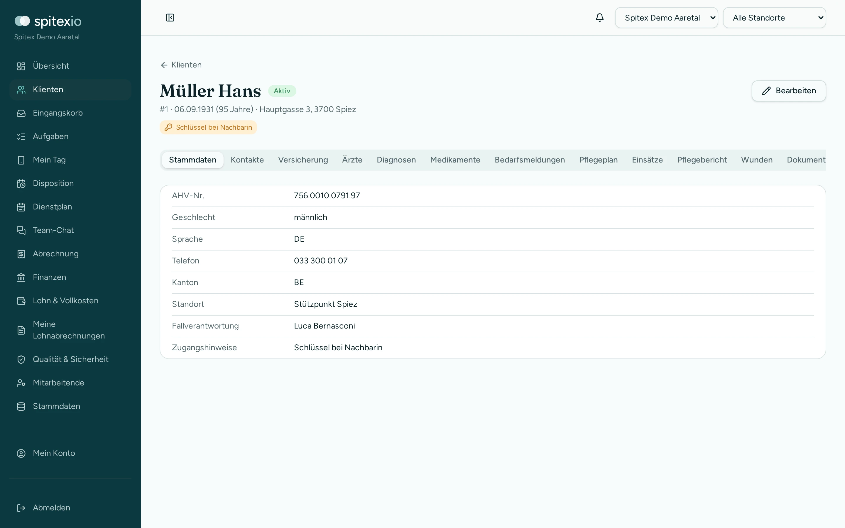
Task: Click the Lohn & Vollkosten wallet icon
Action: (21, 301)
